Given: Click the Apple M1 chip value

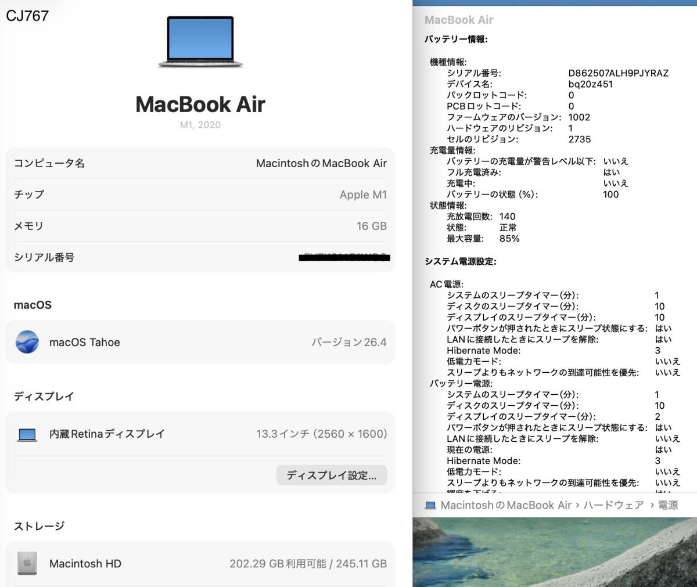Looking at the screenshot, I should (363, 195).
